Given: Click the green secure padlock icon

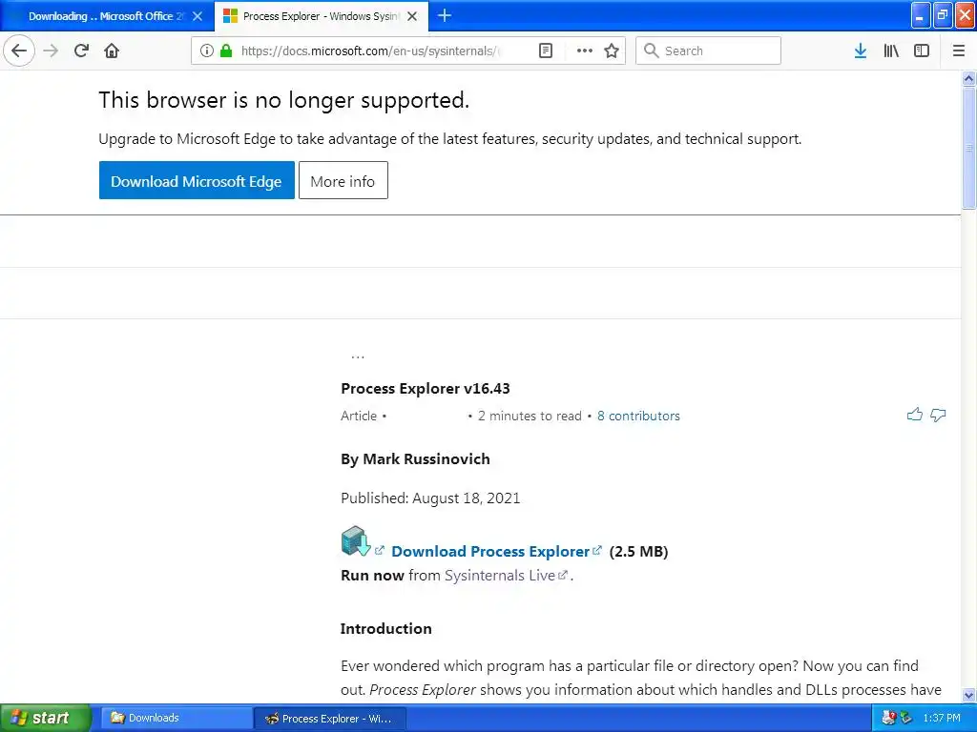Looking at the screenshot, I should tap(226, 51).
